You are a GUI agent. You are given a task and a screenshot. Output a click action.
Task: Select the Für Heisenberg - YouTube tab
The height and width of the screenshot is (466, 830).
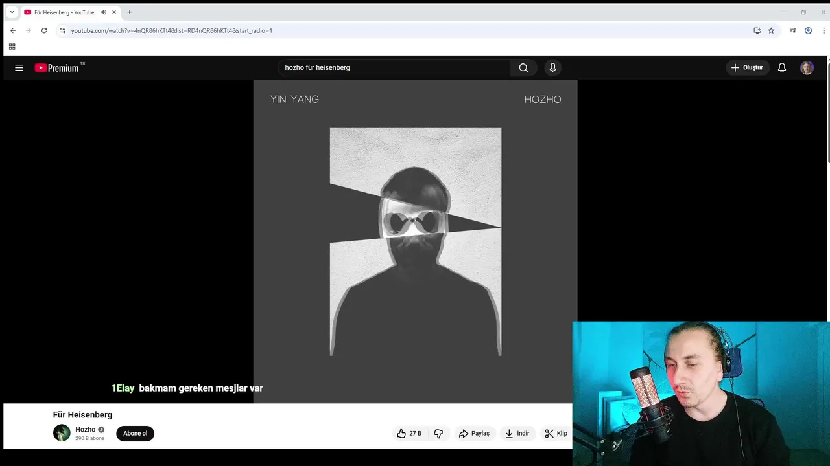pyautogui.click(x=70, y=12)
